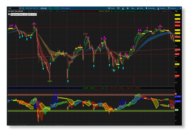Toggle the price axis scale icon
Viewport: 189px width, 132px height.
pyautogui.click(x=176, y=11)
